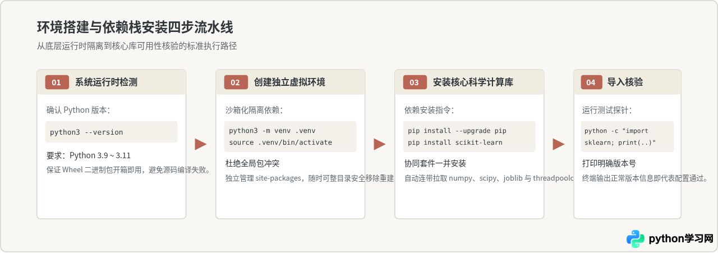Select the code line source .venv/bin/activate

280,142
